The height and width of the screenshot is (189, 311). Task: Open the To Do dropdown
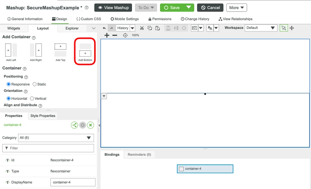(146, 7)
